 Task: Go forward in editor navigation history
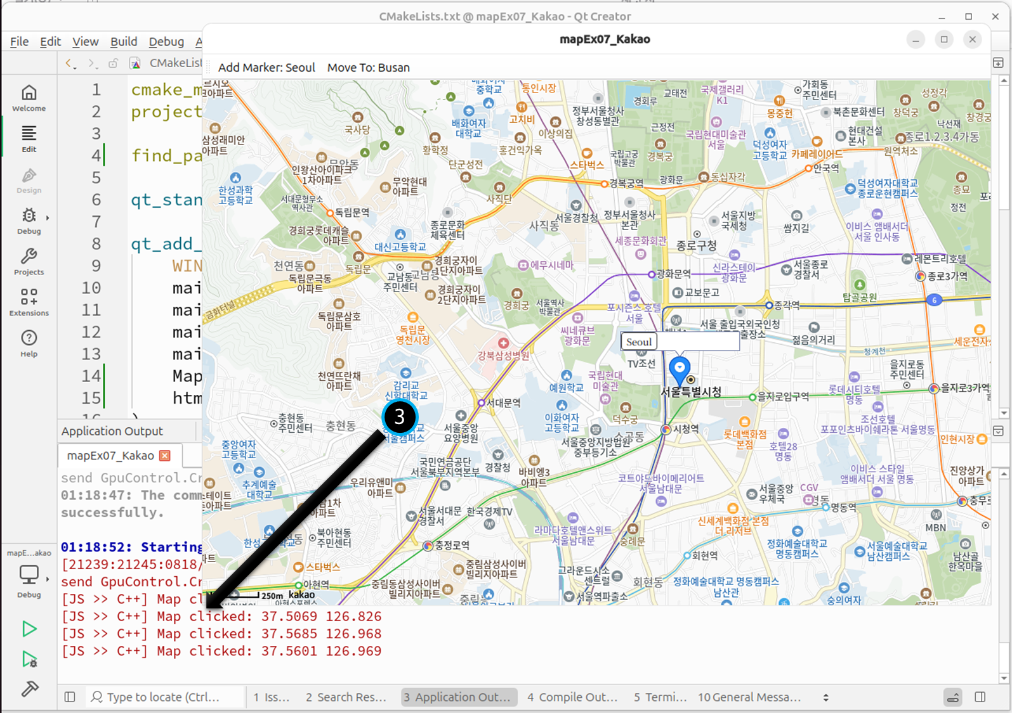click(92, 63)
